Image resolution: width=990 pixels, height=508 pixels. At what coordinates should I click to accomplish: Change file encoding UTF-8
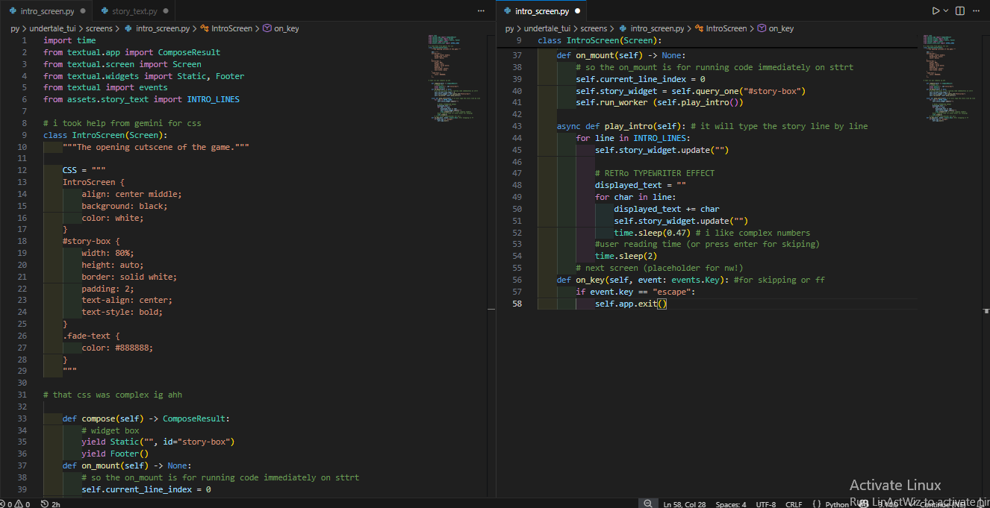765,504
